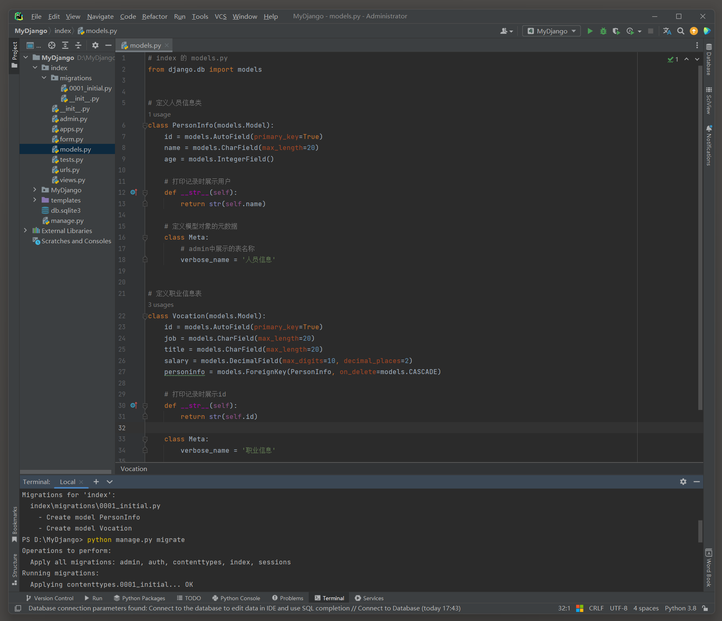Open the Refactor menu
Image resolution: width=722 pixels, height=621 pixels.
point(155,16)
